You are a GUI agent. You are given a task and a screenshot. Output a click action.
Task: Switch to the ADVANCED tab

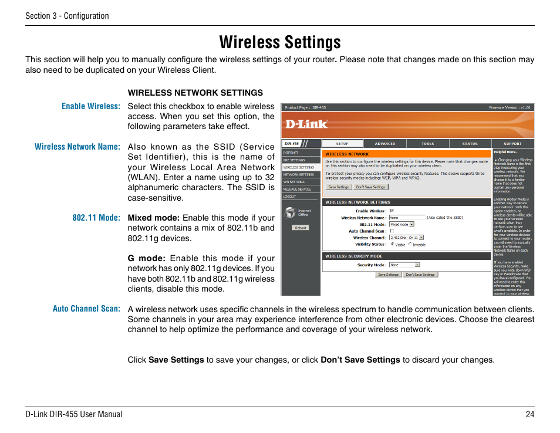click(385, 144)
